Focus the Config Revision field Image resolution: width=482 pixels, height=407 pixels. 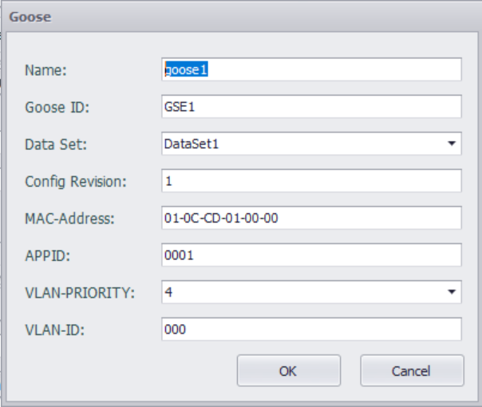coord(311,181)
